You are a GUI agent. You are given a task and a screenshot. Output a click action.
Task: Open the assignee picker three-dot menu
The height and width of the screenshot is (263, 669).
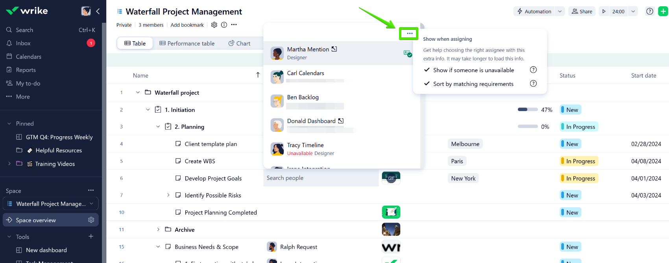click(x=410, y=33)
